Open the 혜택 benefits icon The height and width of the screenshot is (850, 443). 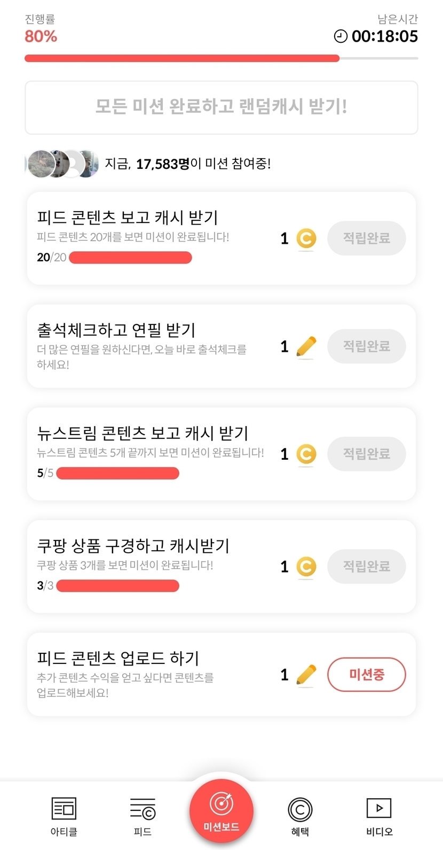click(x=300, y=809)
